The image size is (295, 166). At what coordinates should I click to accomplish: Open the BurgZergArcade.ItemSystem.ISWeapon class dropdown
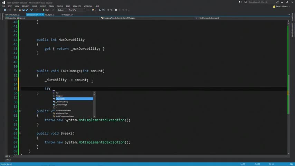pos(147,18)
